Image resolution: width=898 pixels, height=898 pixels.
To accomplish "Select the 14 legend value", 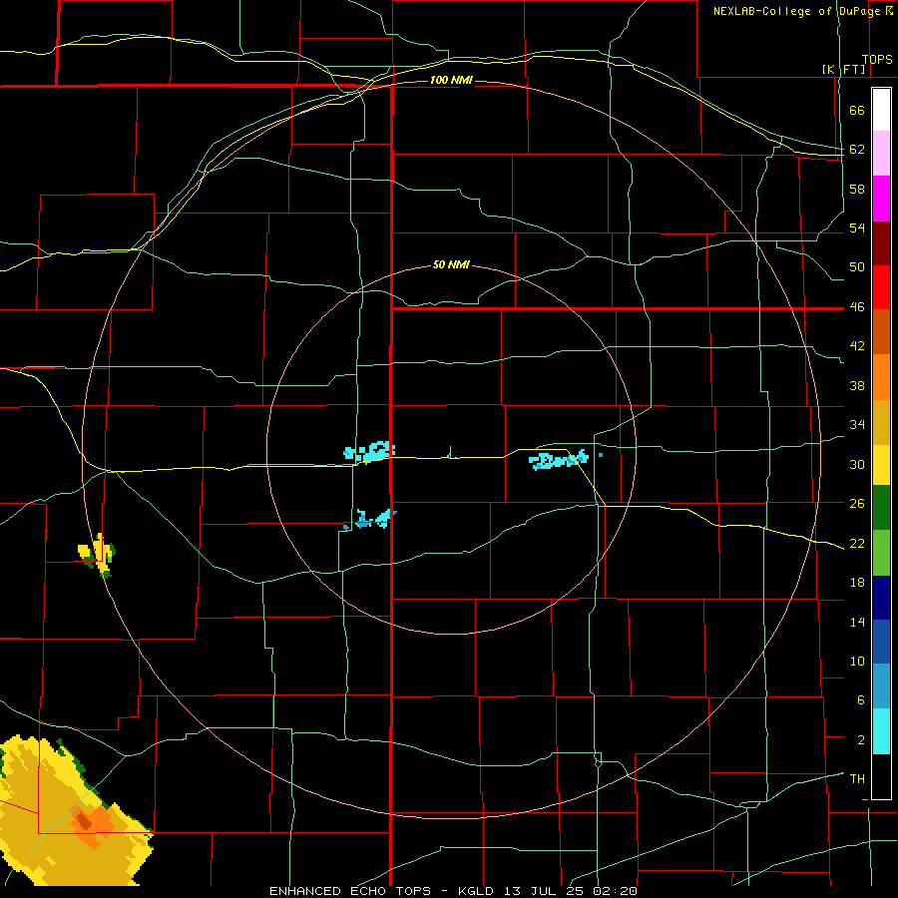I will [x=857, y=622].
